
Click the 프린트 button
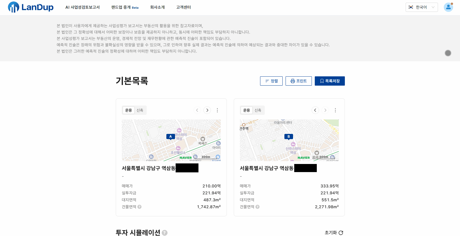(x=299, y=81)
